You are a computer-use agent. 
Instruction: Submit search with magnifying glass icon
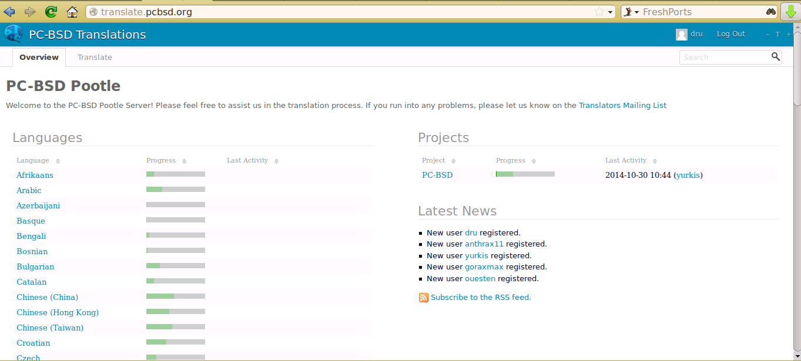[x=776, y=56]
